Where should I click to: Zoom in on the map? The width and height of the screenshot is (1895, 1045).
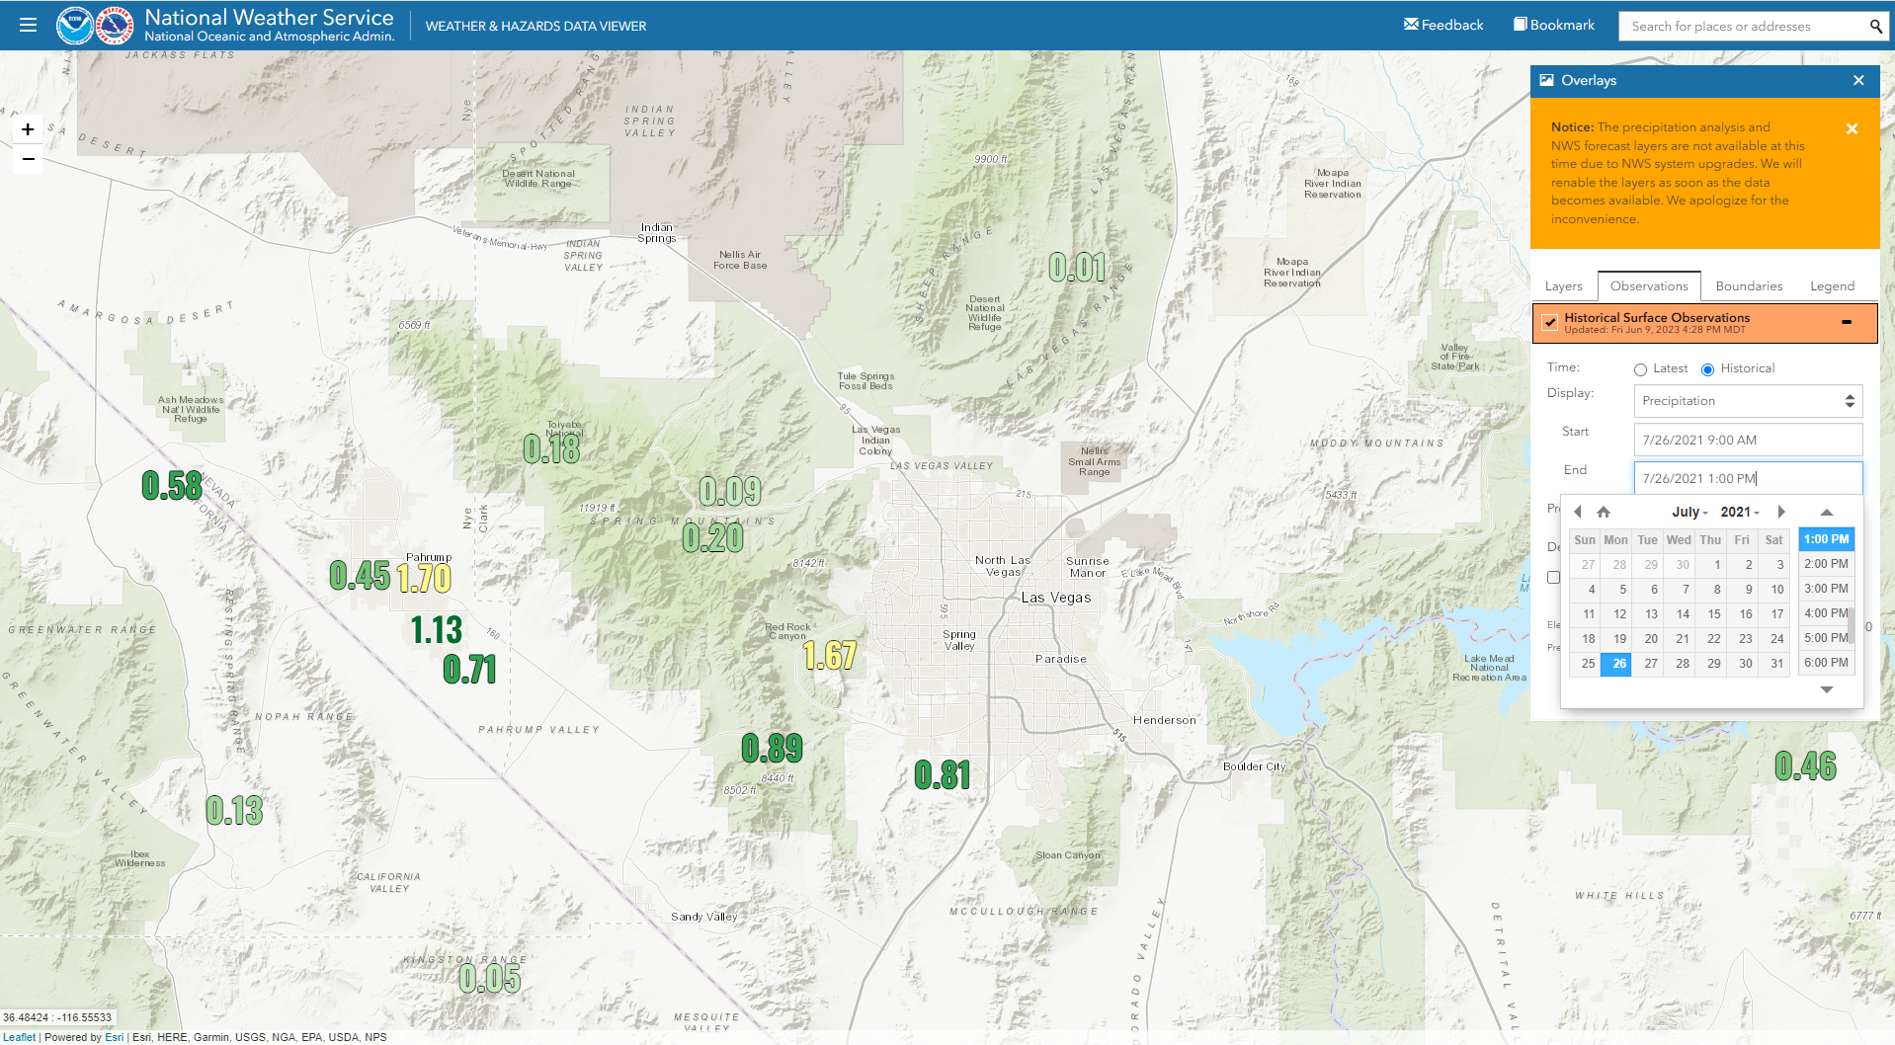point(28,129)
